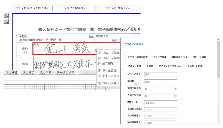This screenshot has width=223, height=128.
Task: Switch to the 項目間チェック tab
Action: pyautogui.click(x=179, y=57)
